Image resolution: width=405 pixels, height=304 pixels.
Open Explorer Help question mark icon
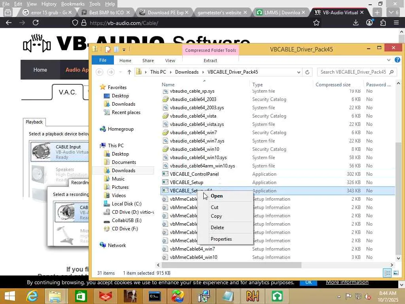coord(397,60)
